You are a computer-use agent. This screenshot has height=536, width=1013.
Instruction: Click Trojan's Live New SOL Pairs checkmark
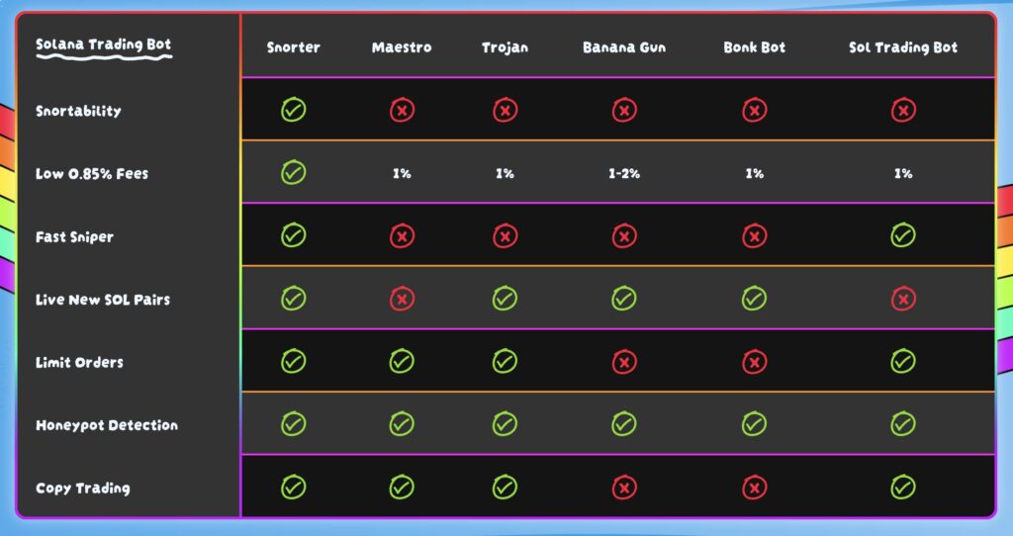[x=505, y=298]
